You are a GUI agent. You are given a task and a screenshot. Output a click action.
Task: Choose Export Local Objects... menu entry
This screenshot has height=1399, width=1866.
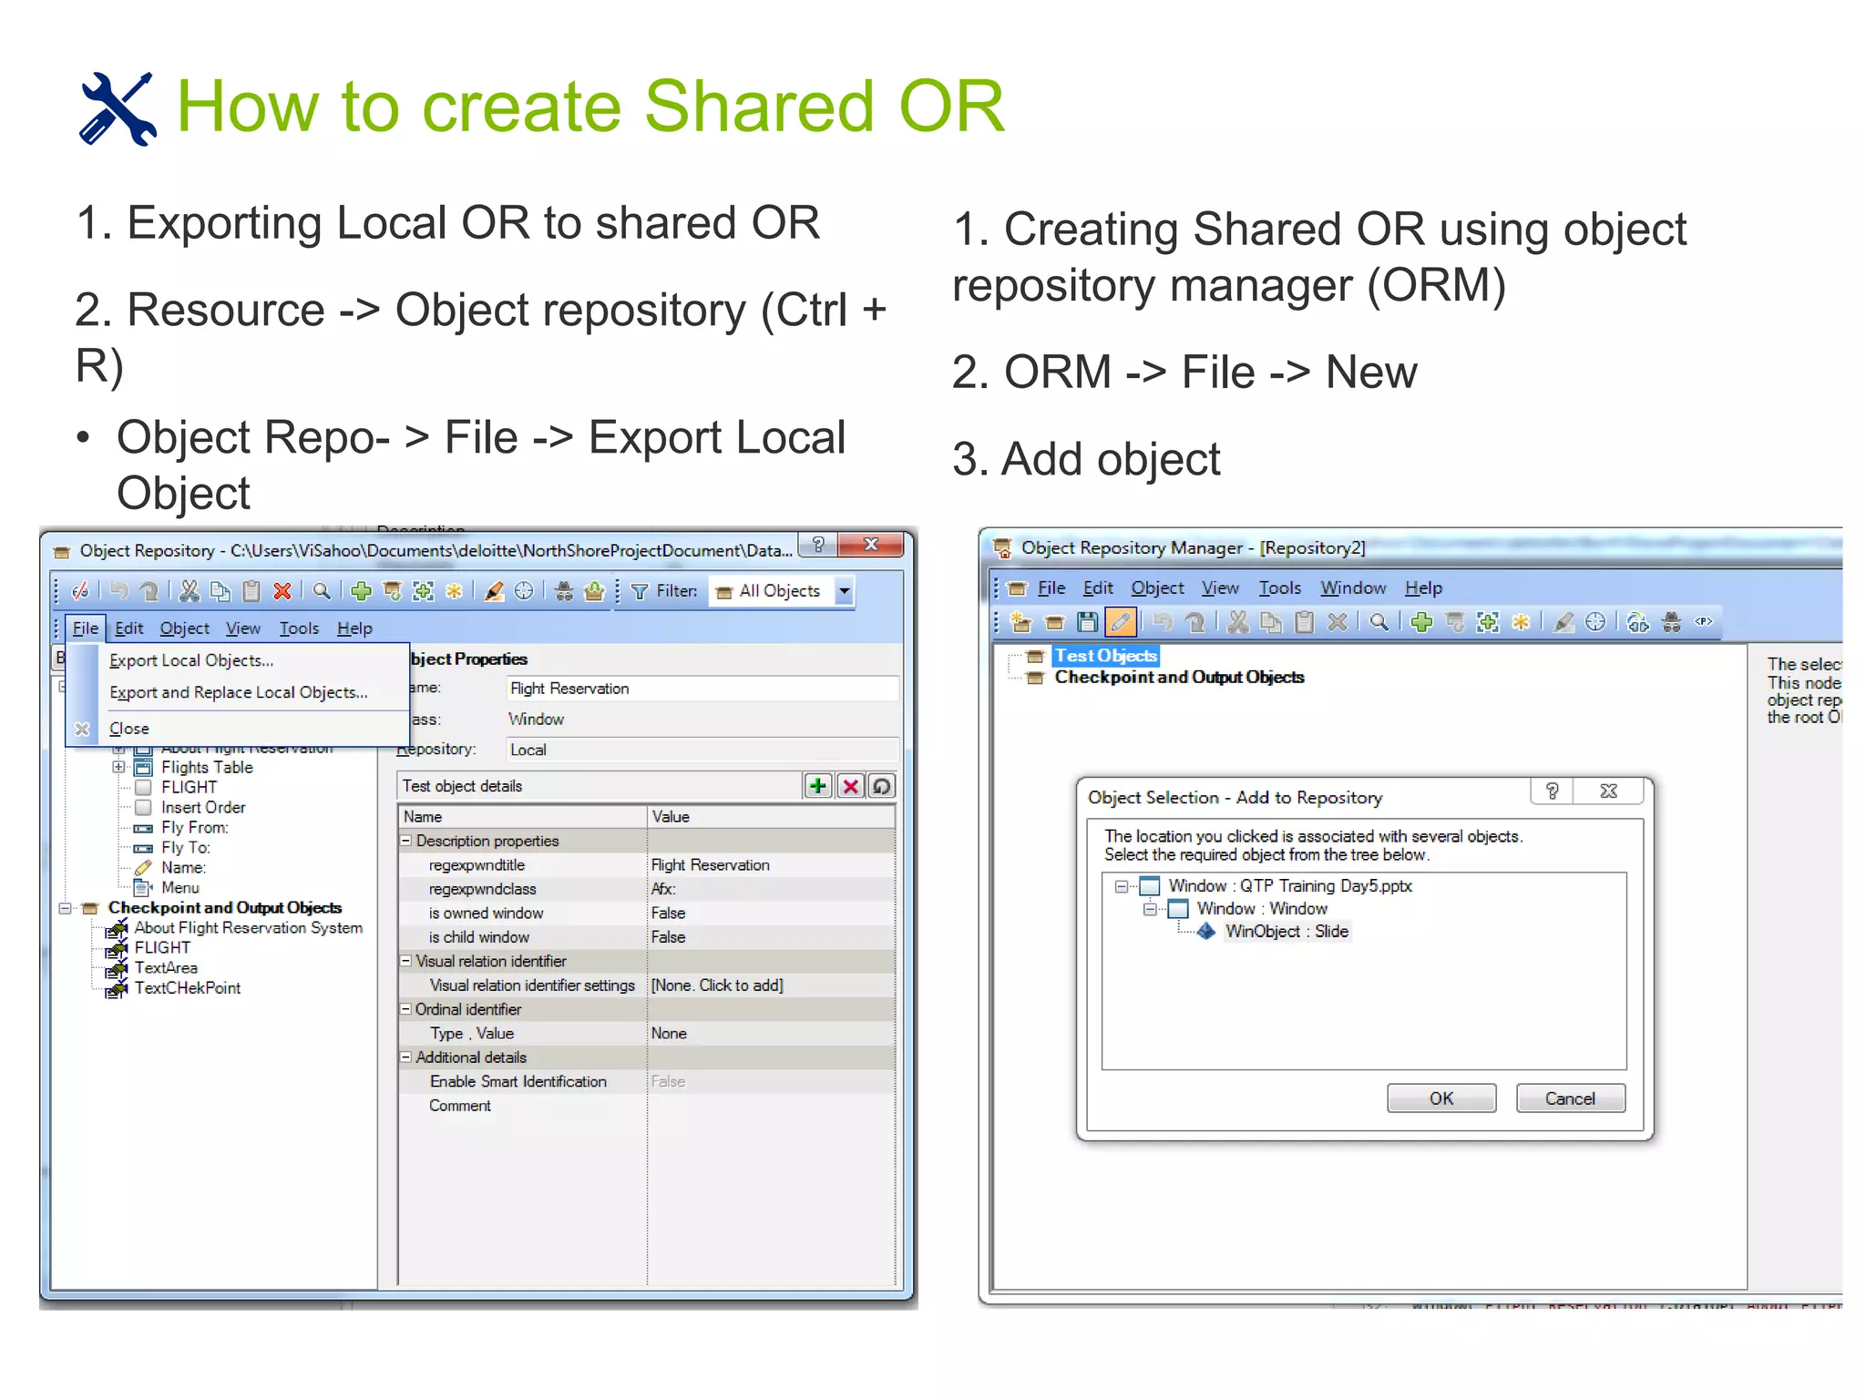pos(191,660)
